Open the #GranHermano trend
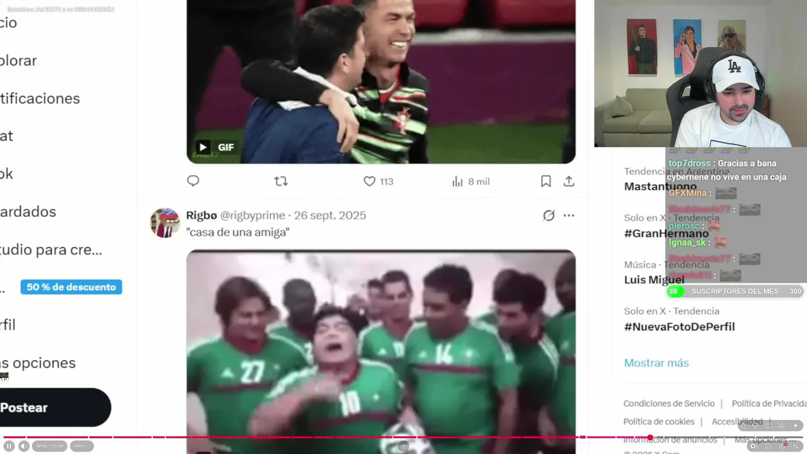Image resolution: width=807 pixels, height=454 pixels. (x=666, y=233)
